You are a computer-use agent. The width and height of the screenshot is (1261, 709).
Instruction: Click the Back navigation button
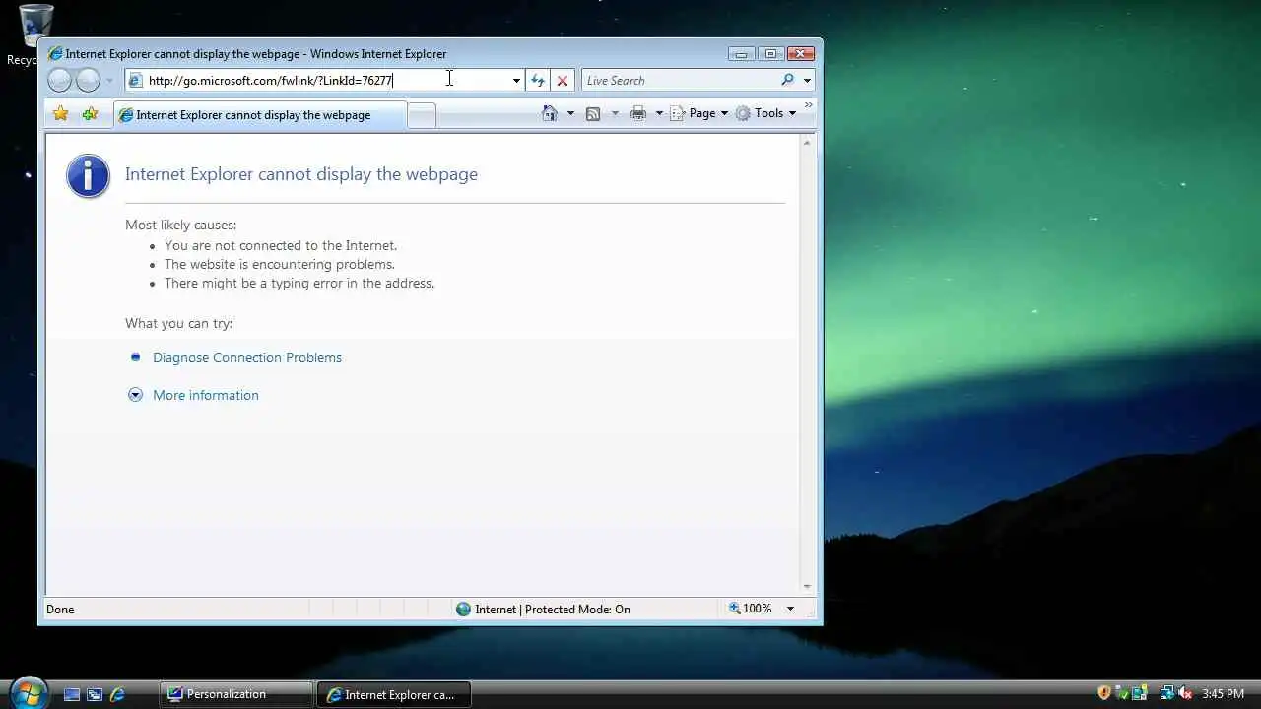[60, 81]
